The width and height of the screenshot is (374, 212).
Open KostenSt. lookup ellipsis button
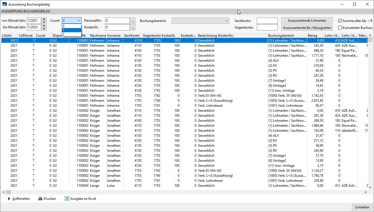tap(133, 27)
